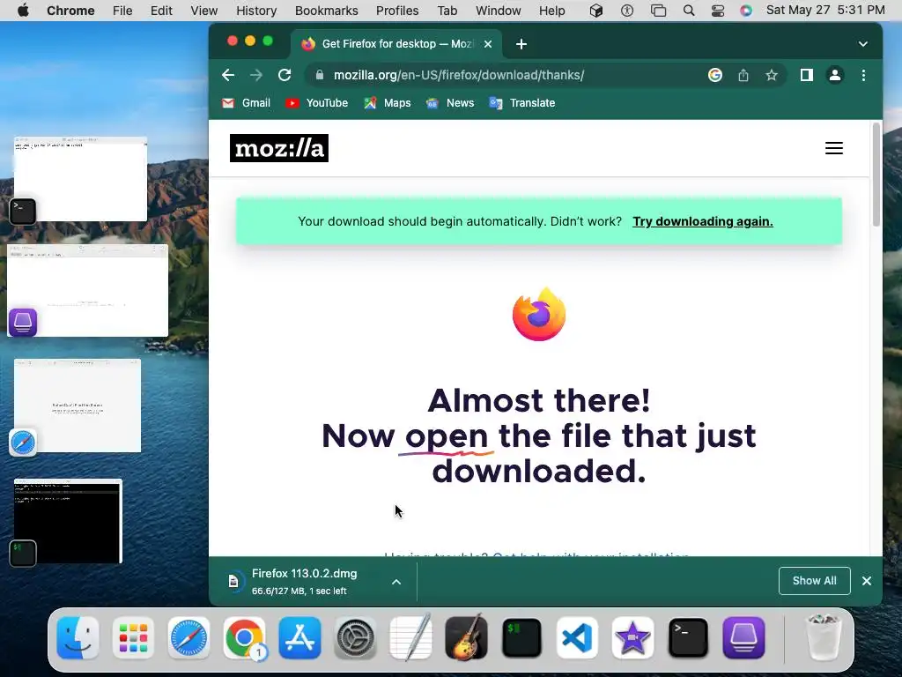902x677 pixels.
Task: Open the History menu
Action: pos(256,11)
